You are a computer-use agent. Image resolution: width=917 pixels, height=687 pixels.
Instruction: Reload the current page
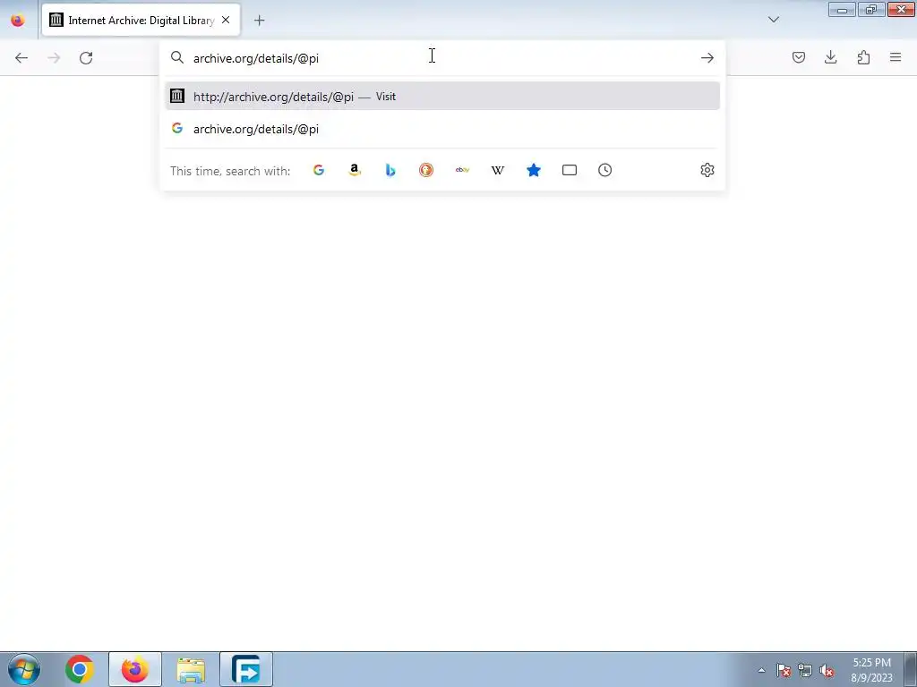click(x=86, y=58)
